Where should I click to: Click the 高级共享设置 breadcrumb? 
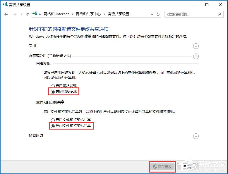(x=118, y=14)
